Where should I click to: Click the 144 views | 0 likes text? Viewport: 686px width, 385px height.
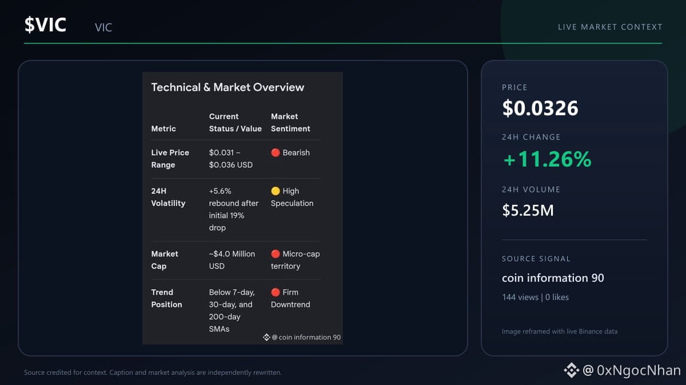pyautogui.click(x=535, y=297)
